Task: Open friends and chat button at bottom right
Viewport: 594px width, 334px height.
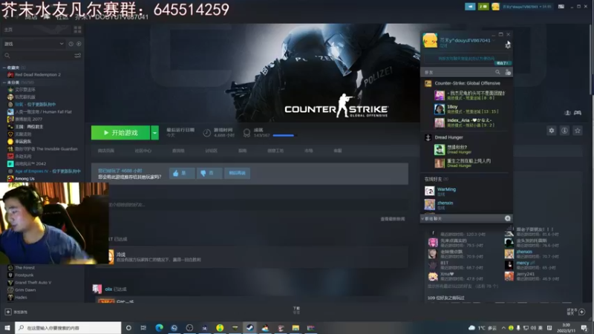Action: [x=576, y=311]
